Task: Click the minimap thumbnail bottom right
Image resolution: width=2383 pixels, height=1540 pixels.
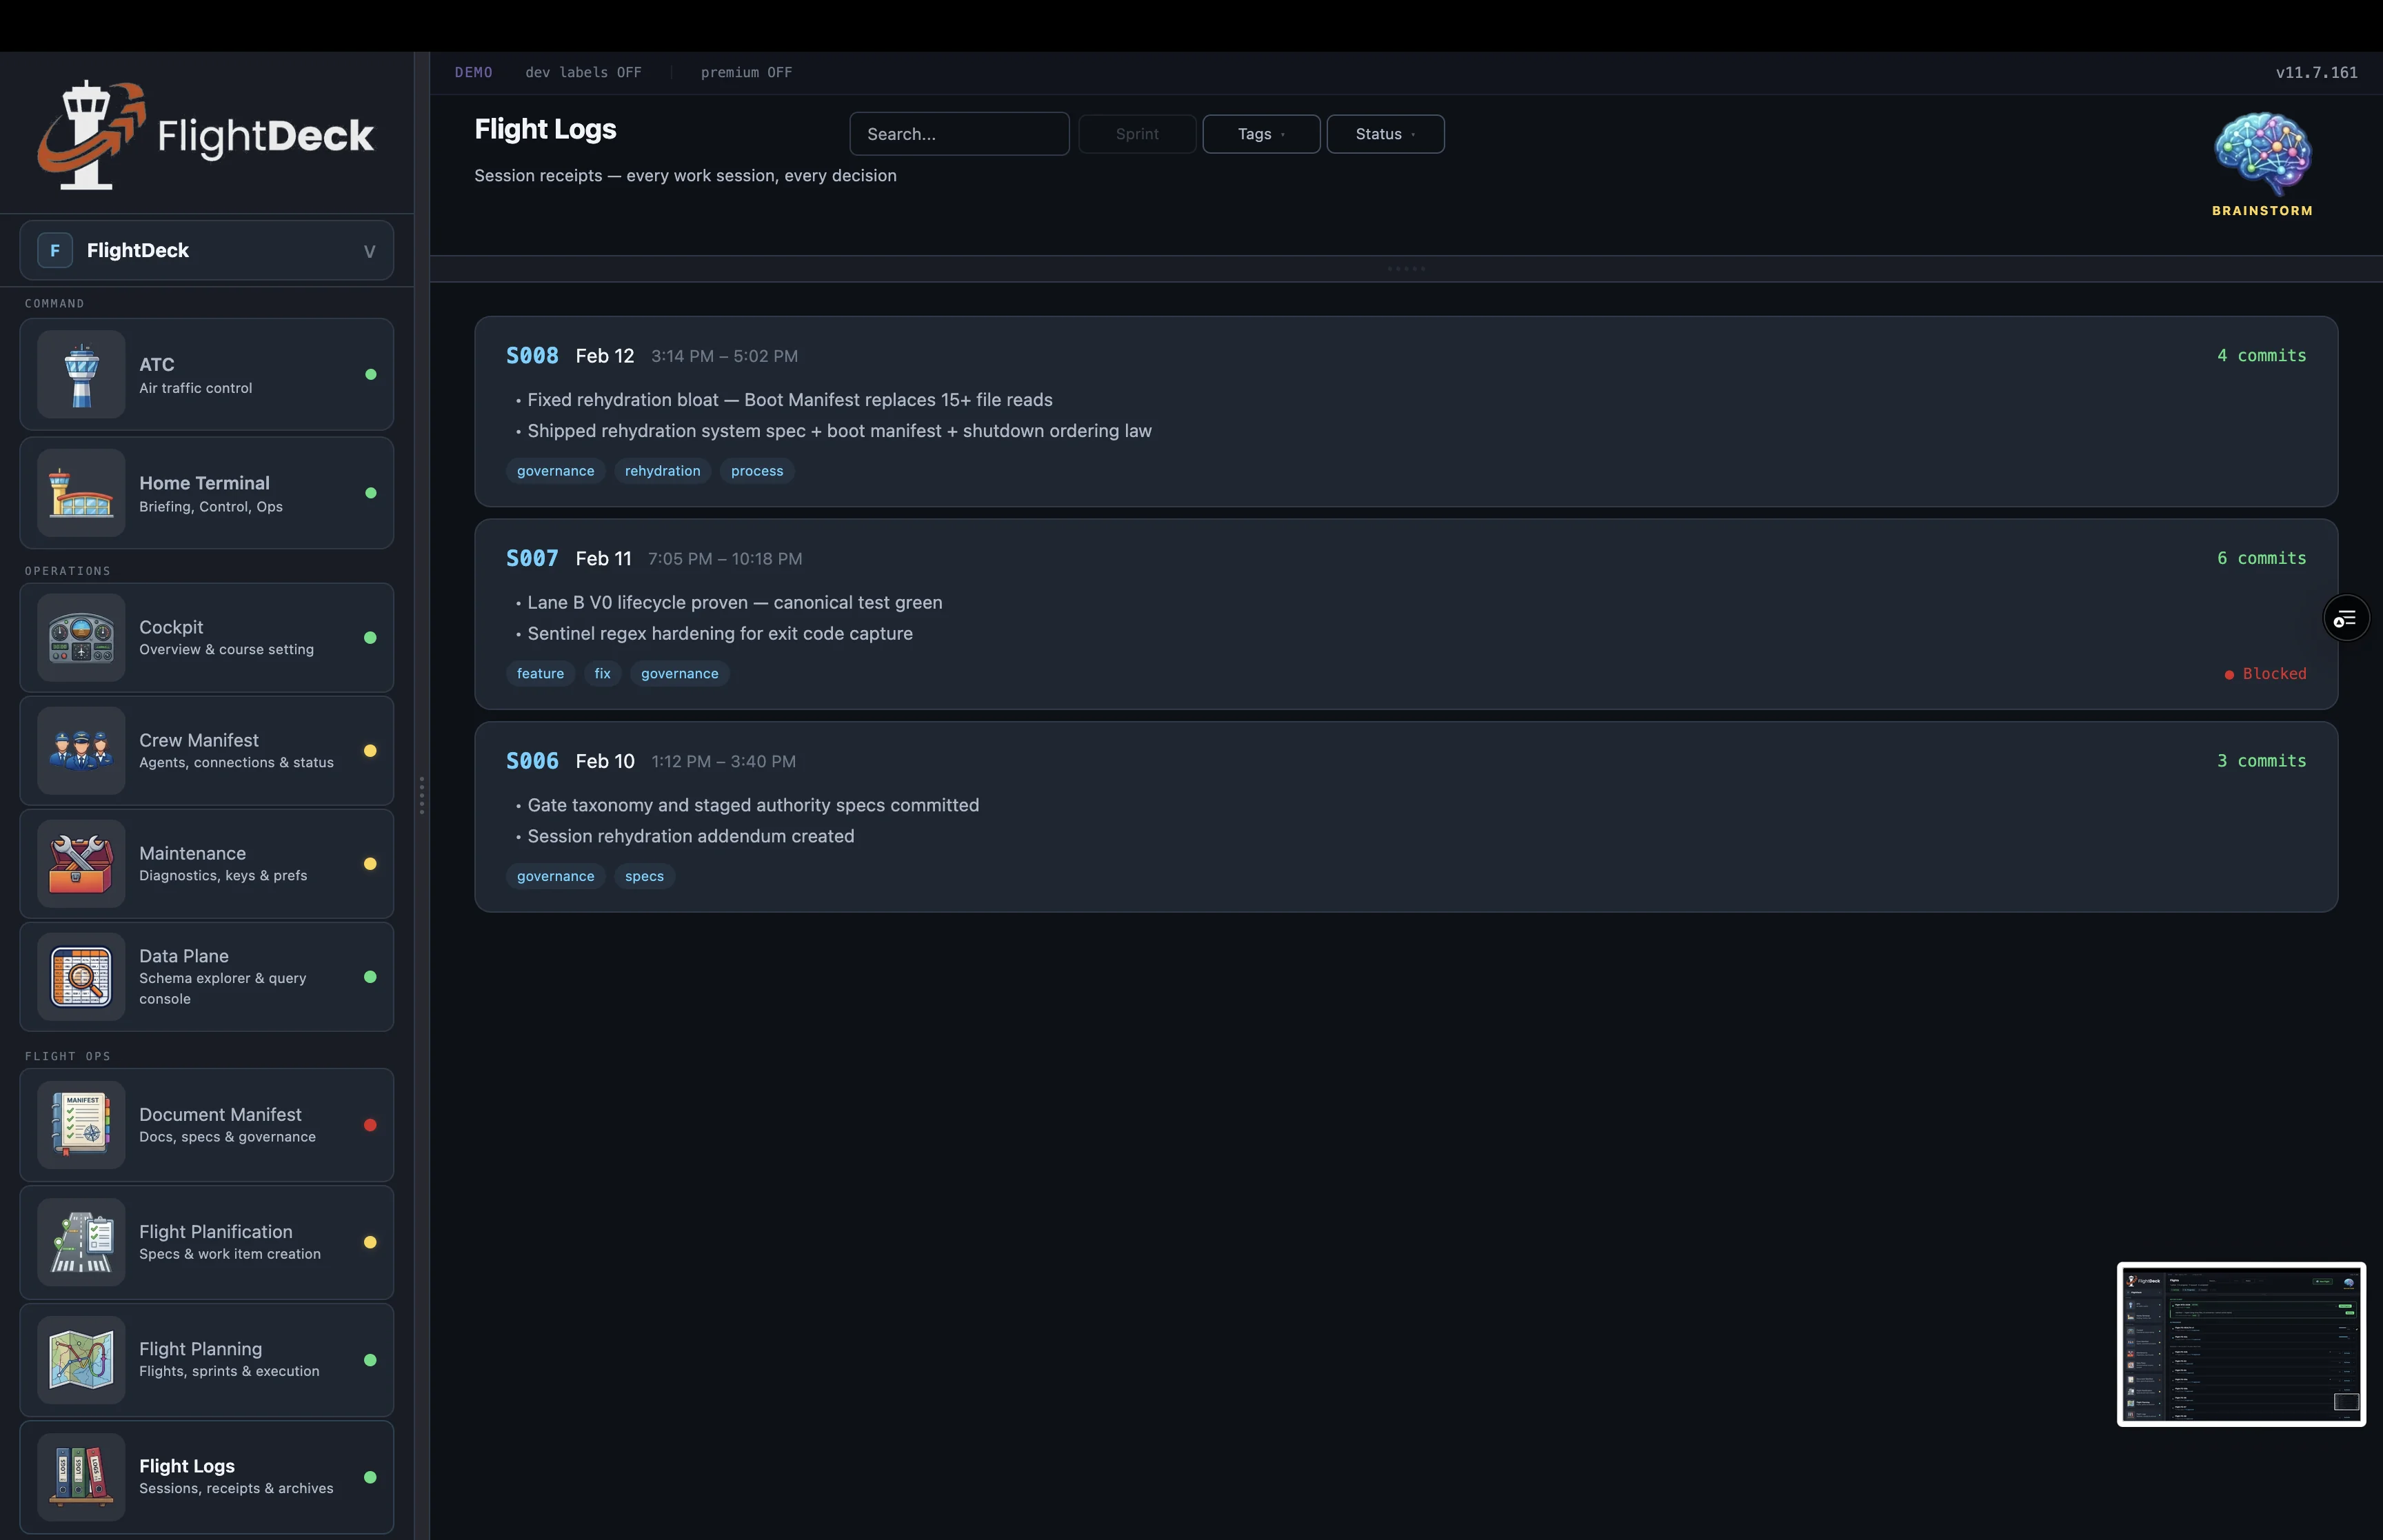Action: (x=2240, y=1344)
